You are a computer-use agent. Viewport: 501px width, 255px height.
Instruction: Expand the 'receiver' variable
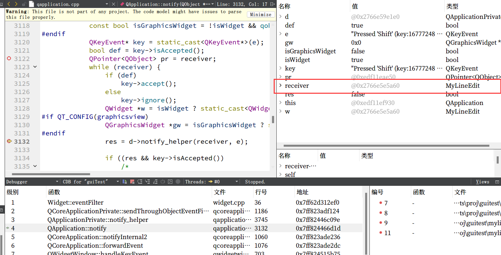[280, 85]
